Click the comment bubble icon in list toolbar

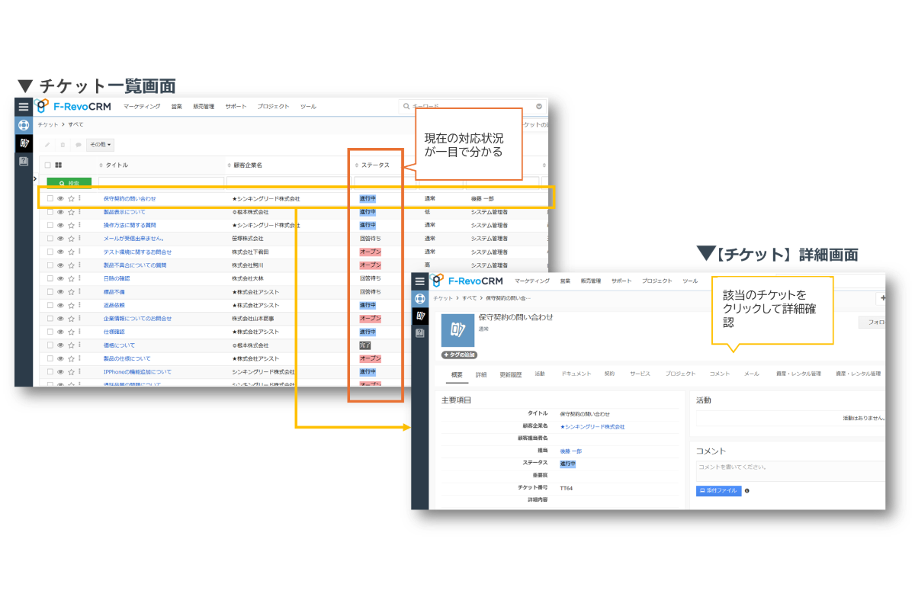click(78, 144)
